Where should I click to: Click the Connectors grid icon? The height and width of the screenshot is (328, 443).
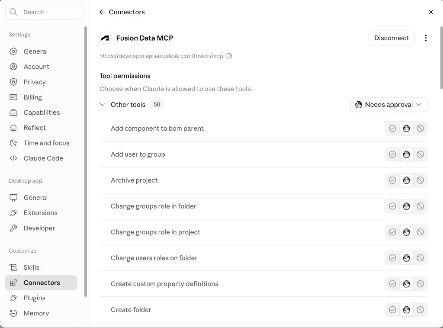click(x=13, y=283)
